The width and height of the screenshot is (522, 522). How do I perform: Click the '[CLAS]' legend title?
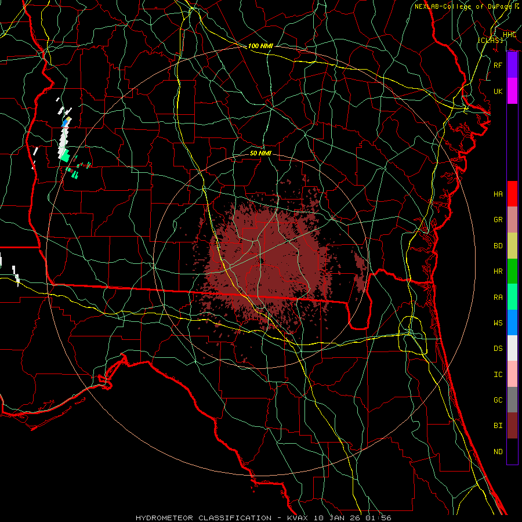point(490,40)
